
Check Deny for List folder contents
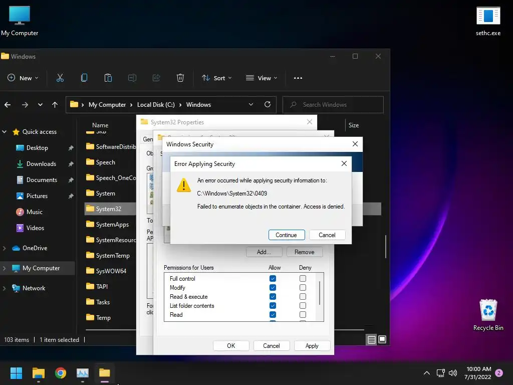[303, 305]
